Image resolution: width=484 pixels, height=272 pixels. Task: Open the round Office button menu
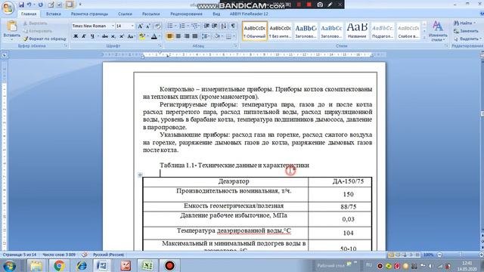point(8,8)
